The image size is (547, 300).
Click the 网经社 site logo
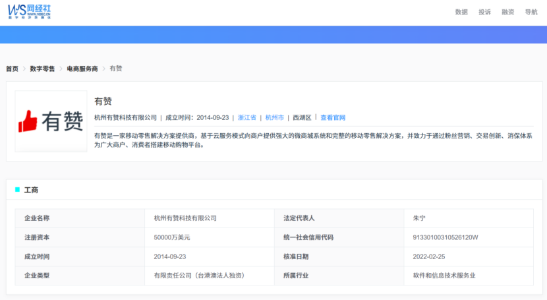pos(30,12)
